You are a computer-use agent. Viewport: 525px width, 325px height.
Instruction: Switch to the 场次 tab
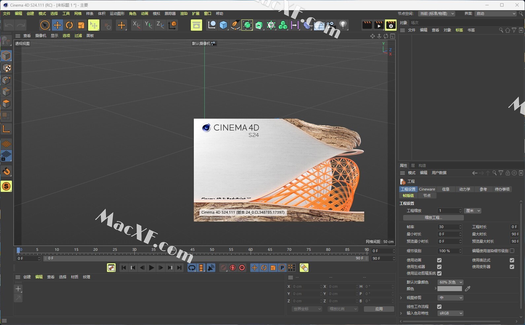tap(415, 23)
